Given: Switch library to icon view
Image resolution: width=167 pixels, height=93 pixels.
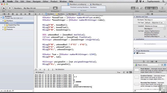Looking at the screenshot, I should pyautogui.click(x=162, y=65).
